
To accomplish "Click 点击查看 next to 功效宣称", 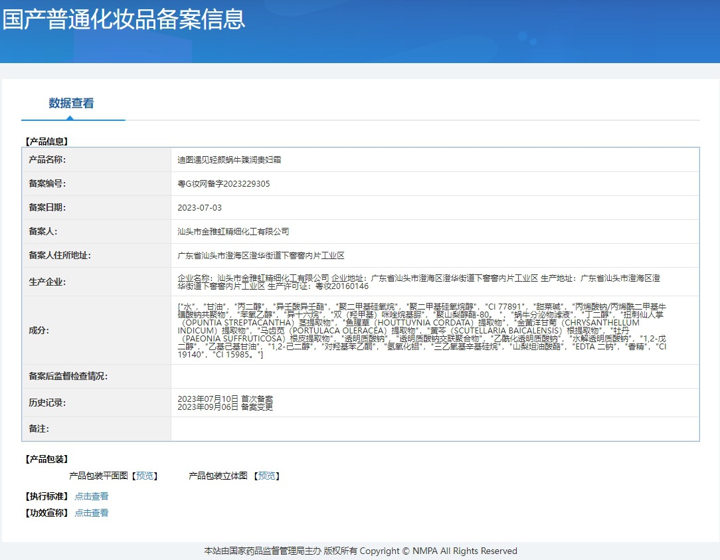I will (91, 513).
